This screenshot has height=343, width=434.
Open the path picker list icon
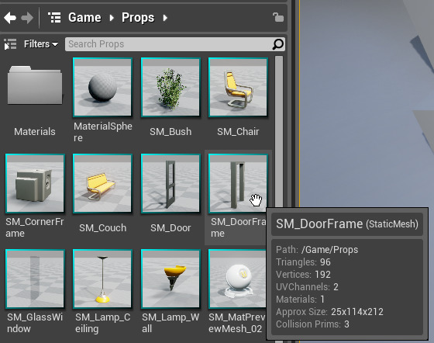54,18
